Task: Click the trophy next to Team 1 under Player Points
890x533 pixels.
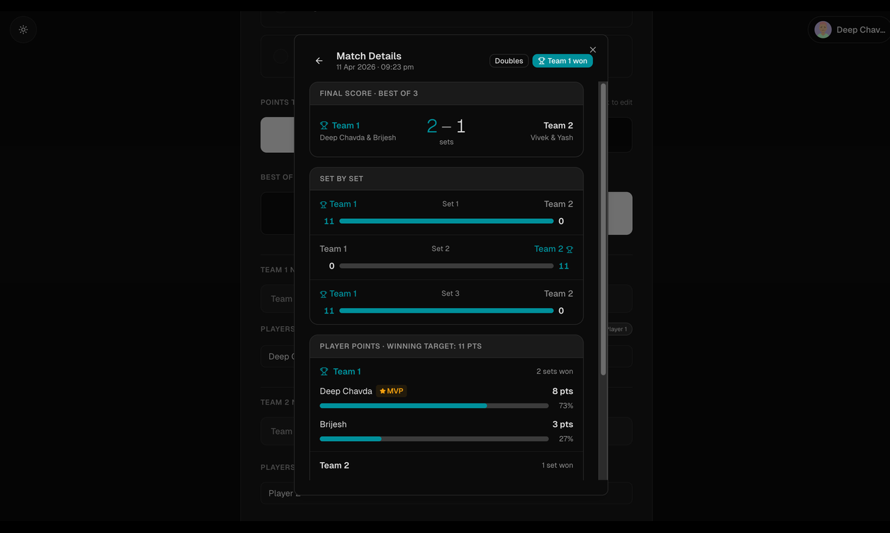Action: pyautogui.click(x=323, y=371)
